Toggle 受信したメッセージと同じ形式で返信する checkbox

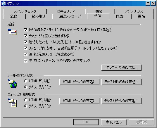click(25, 60)
